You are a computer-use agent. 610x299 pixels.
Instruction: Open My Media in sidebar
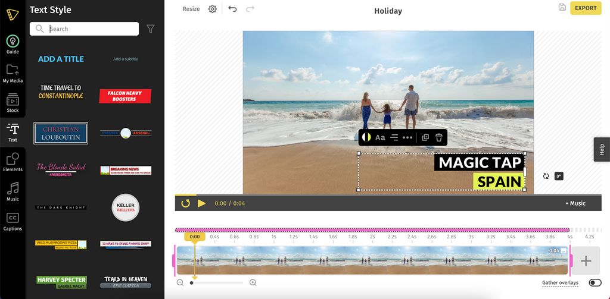13,74
